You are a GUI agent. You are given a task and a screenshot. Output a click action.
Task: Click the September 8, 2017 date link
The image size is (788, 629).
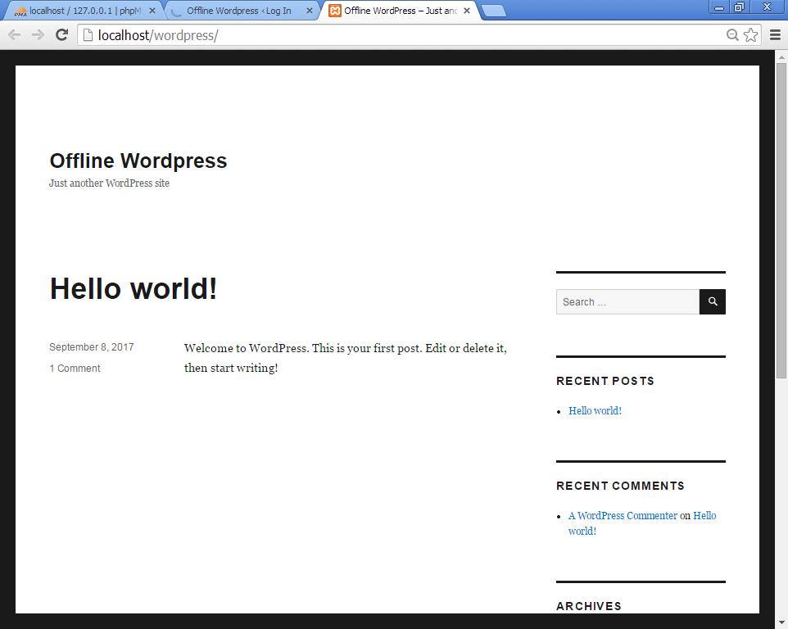coord(92,347)
